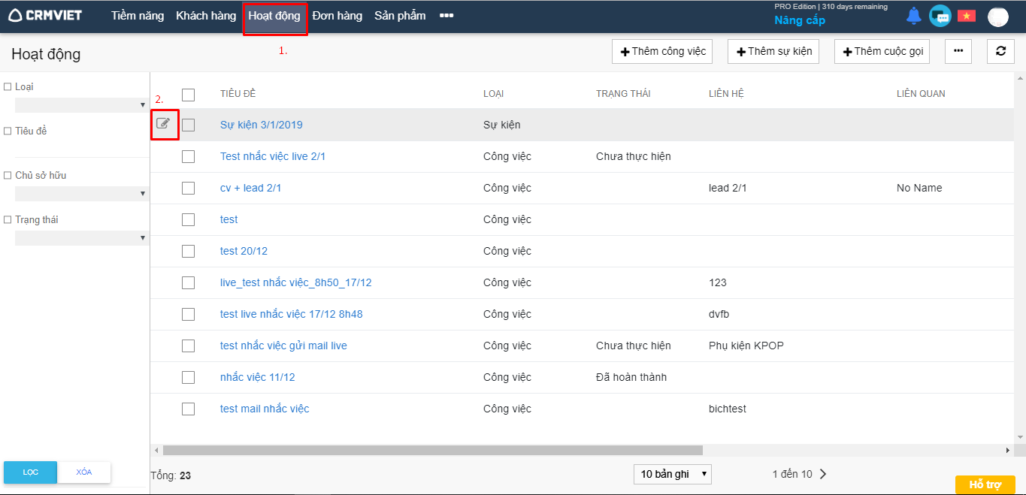Image resolution: width=1026 pixels, height=495 pixels.
Task: Click the refresh icon in toolbar
Action: click(x=1000, y=51)
